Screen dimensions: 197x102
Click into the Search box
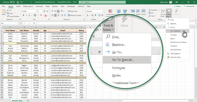point(102,2)
